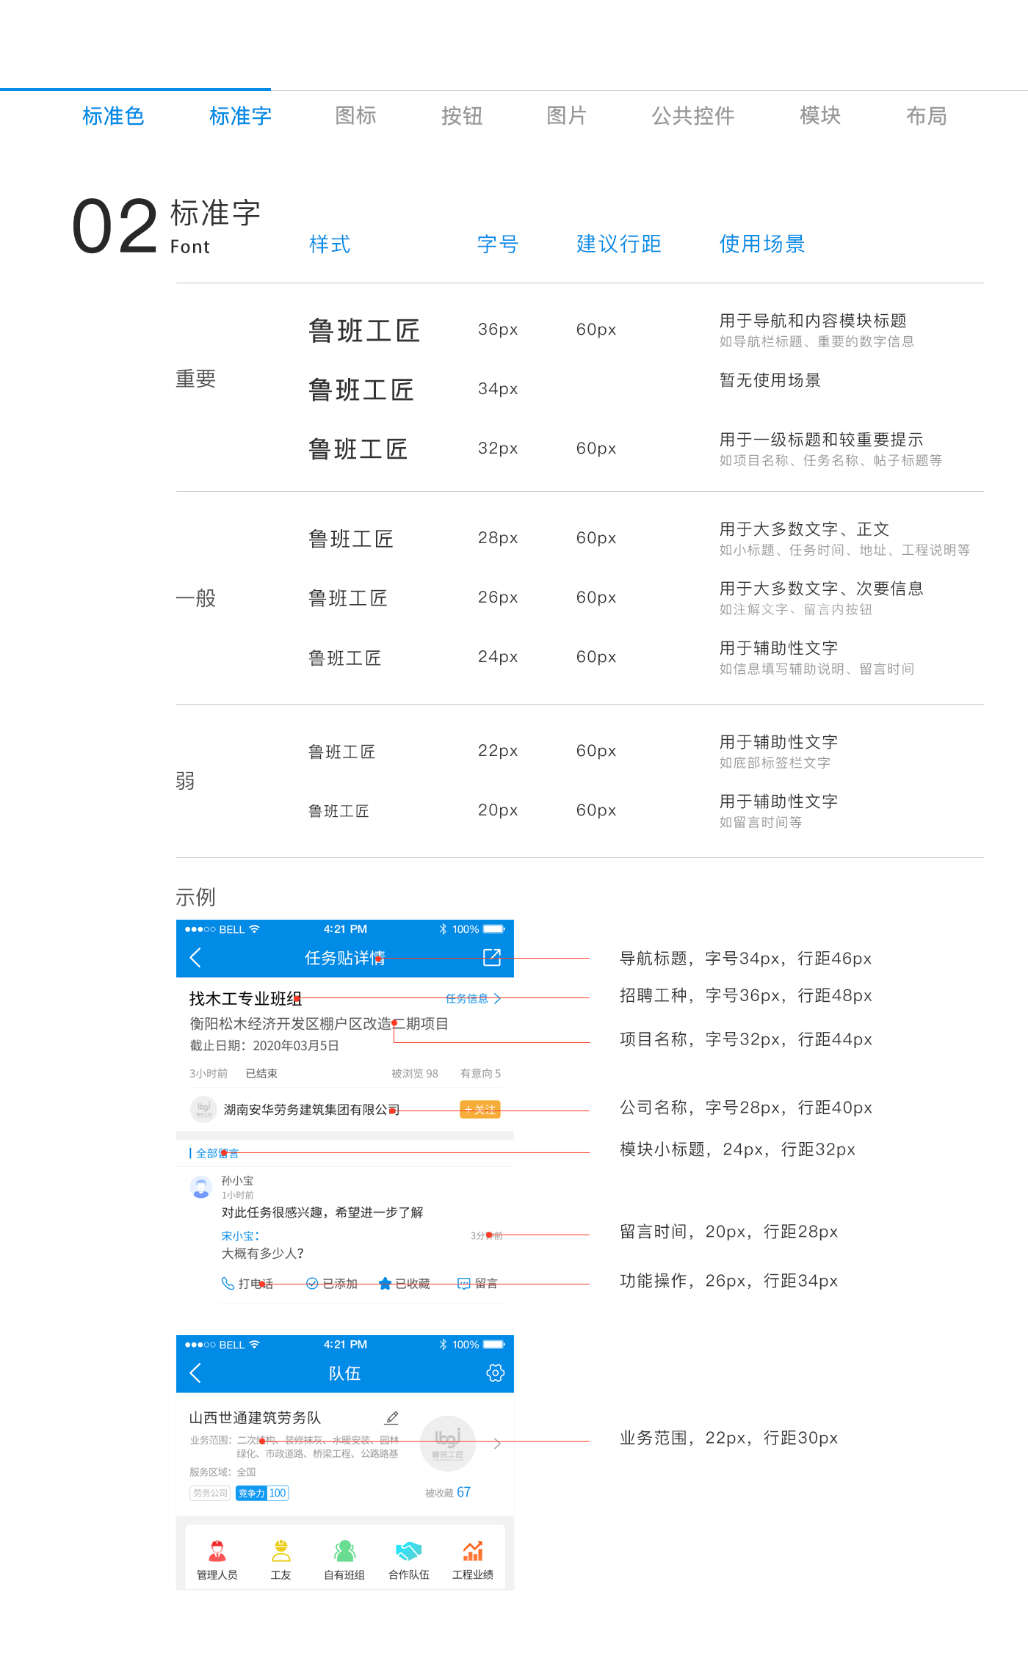Open the 标准色 tab
The width and height of the screenshot is (1028, 1672).
point(113,116)
